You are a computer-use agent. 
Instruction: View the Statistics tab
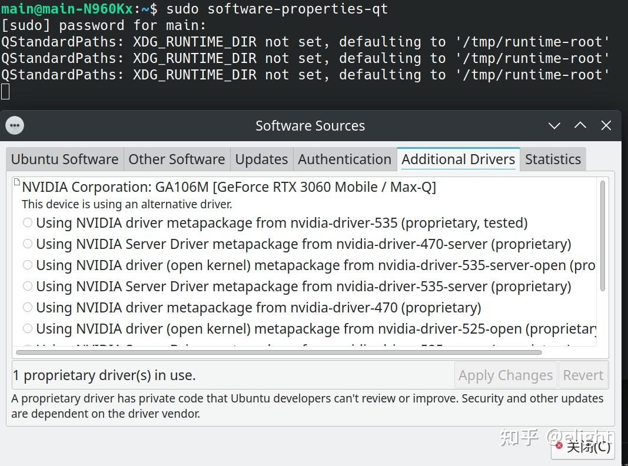point(553,159)
